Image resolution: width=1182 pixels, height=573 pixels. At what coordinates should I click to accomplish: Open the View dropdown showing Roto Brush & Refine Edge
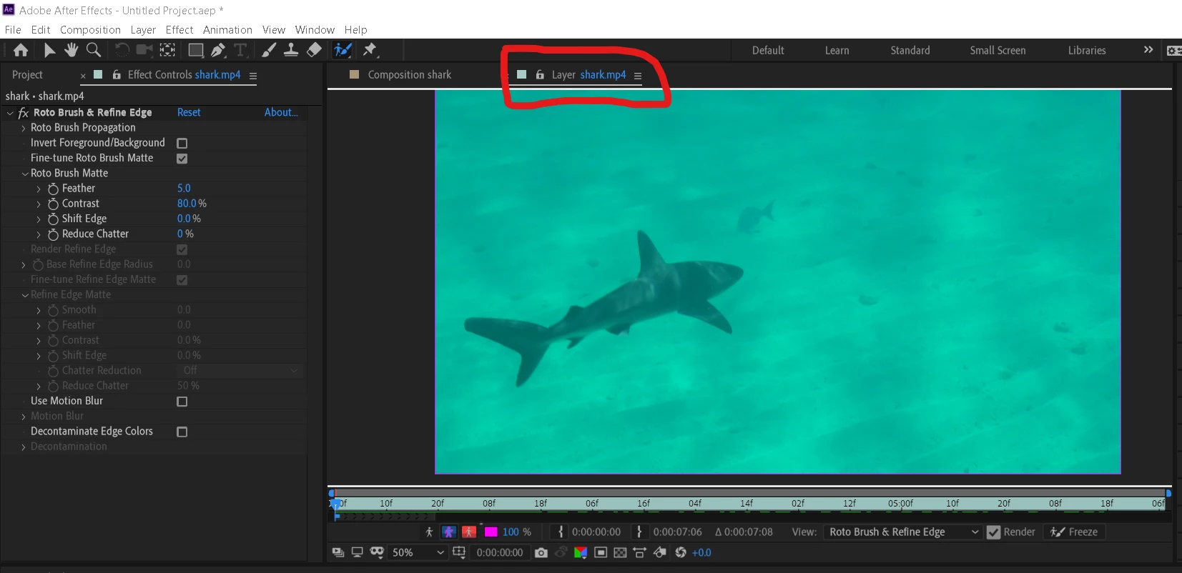902,532
